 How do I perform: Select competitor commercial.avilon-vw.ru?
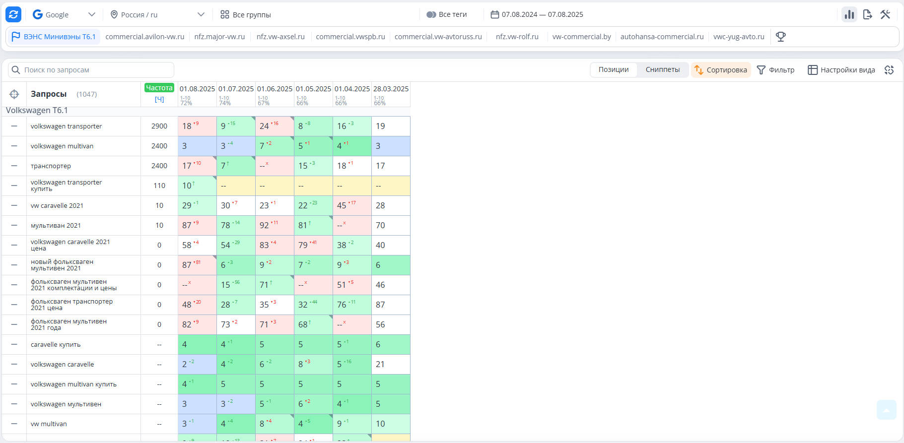tap(145, 37)
